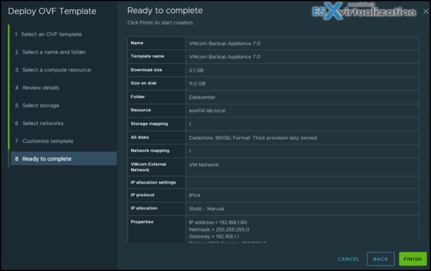Click the Network mapping label

click(150, 151)
